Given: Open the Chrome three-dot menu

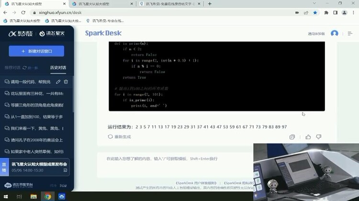Looking at the screenshot, I should (354, 12).
